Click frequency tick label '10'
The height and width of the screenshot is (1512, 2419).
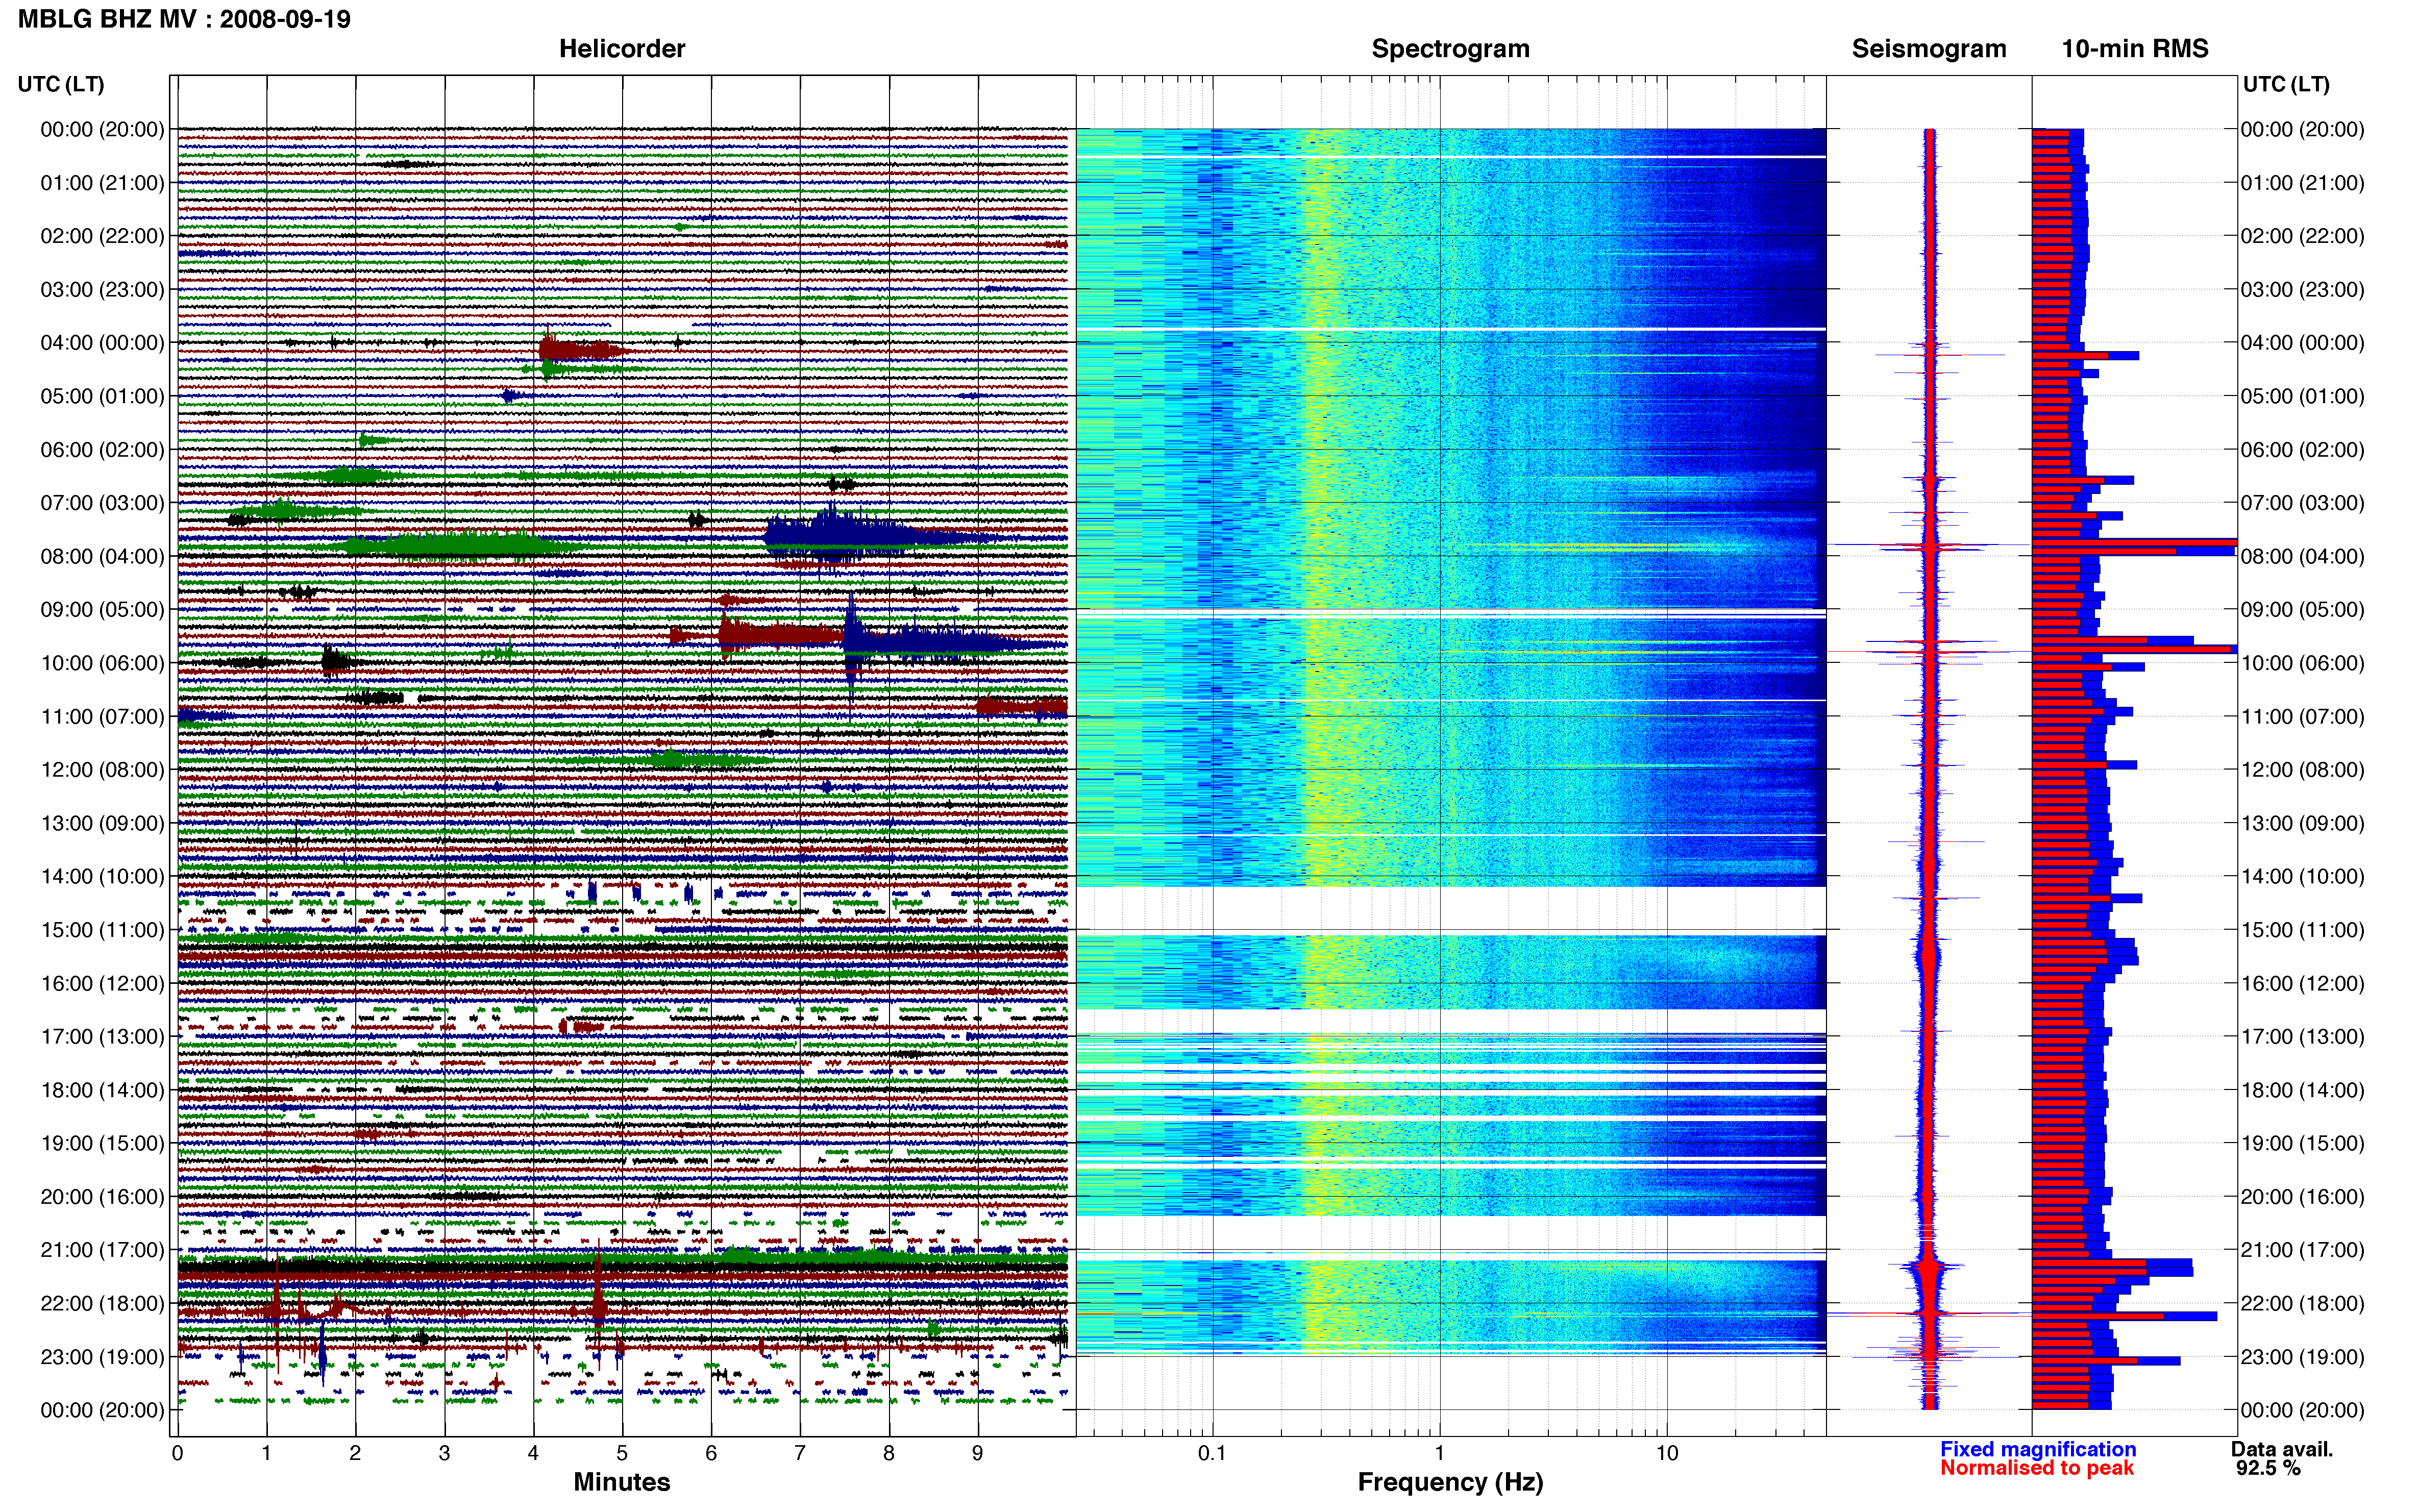point(1666,1453)
